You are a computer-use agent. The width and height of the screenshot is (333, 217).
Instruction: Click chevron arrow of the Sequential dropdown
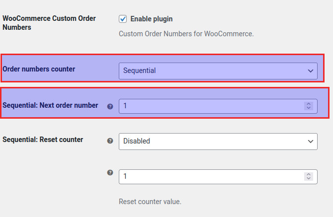tap(310, 71)
